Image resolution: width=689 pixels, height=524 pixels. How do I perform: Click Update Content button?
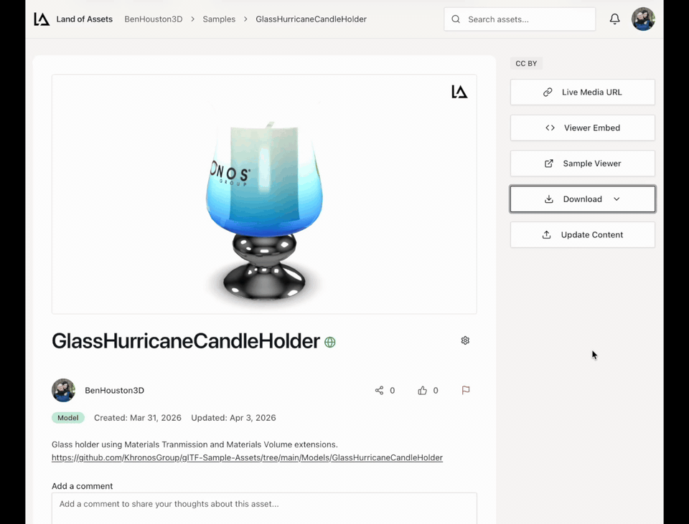(x=583, y=234)
